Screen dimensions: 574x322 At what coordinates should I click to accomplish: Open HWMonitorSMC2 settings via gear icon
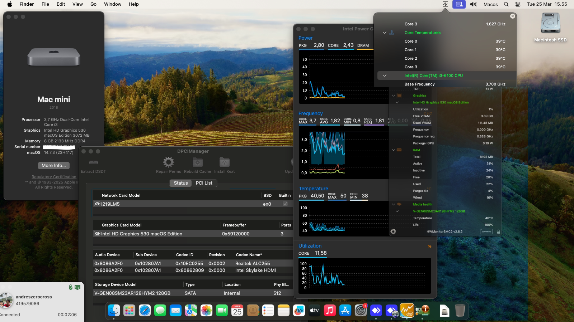(394, 231)
